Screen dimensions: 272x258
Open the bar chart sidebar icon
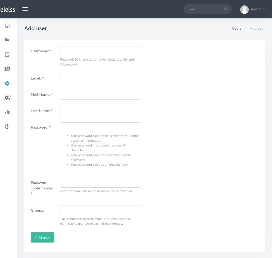tap(7, 112)
